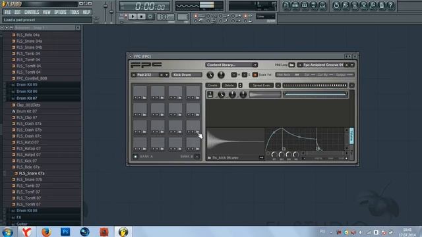Expand the FX folder in browser
This screenshot has width=422, height=237.
[18, 217]
